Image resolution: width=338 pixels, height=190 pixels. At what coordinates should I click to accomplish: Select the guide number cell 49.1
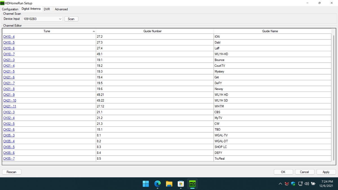155,54
